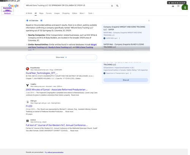Click the YUMPU favicon

(27, 85)
